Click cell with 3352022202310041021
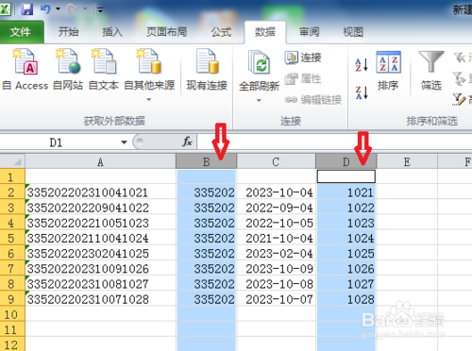Screen dimensions: 472x351 [x=100, y=192]
